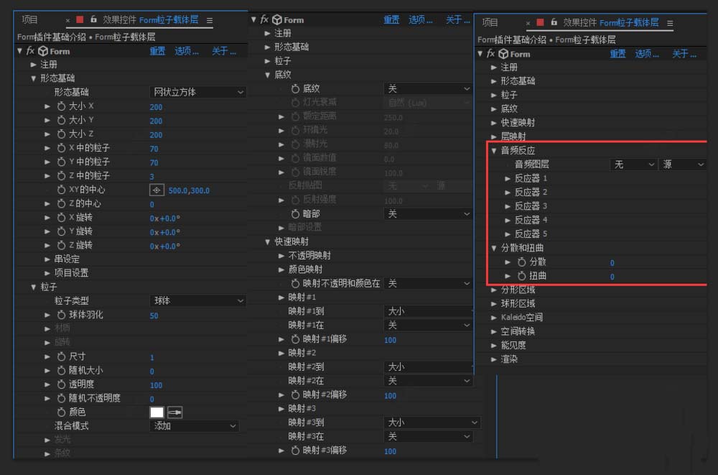Viewport: 718px width, 475px height.
Task: Toggle the stopwatch for 映射#1偏移
Action: [295, 339]
